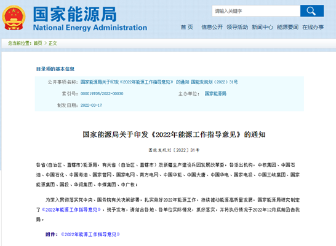Click the index number 000019705/2022-00030
The height and width of the screenshot is (246, 336).
coord(102,93)
